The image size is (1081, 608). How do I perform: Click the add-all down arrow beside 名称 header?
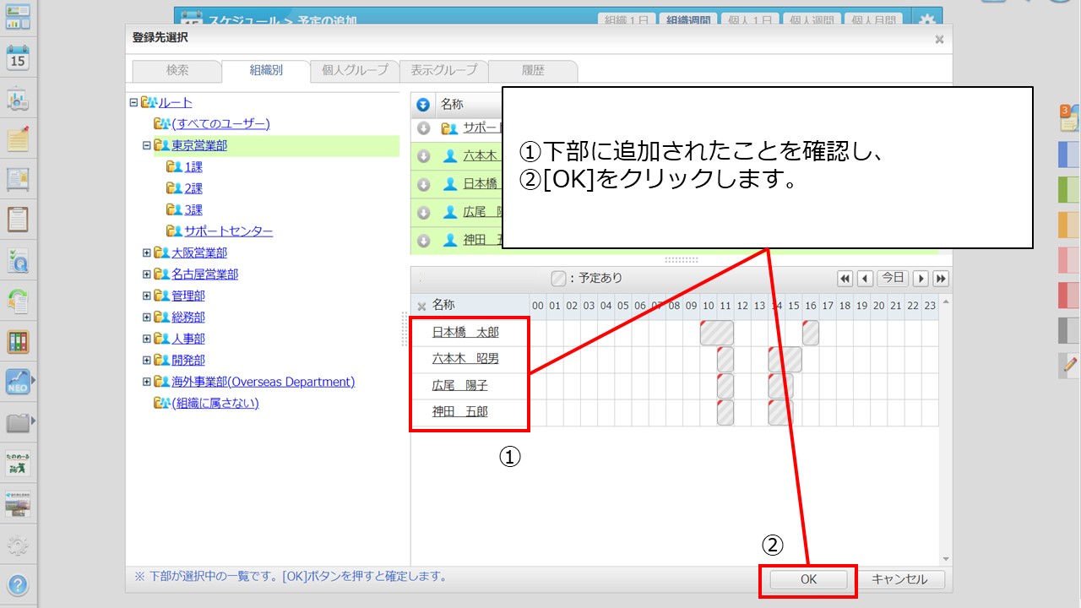click(423, 105)
